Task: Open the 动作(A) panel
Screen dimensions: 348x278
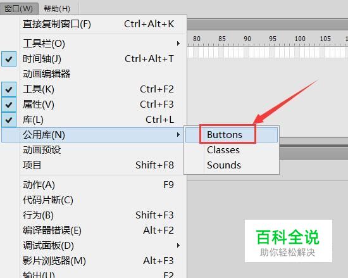Action: point(94,185)
